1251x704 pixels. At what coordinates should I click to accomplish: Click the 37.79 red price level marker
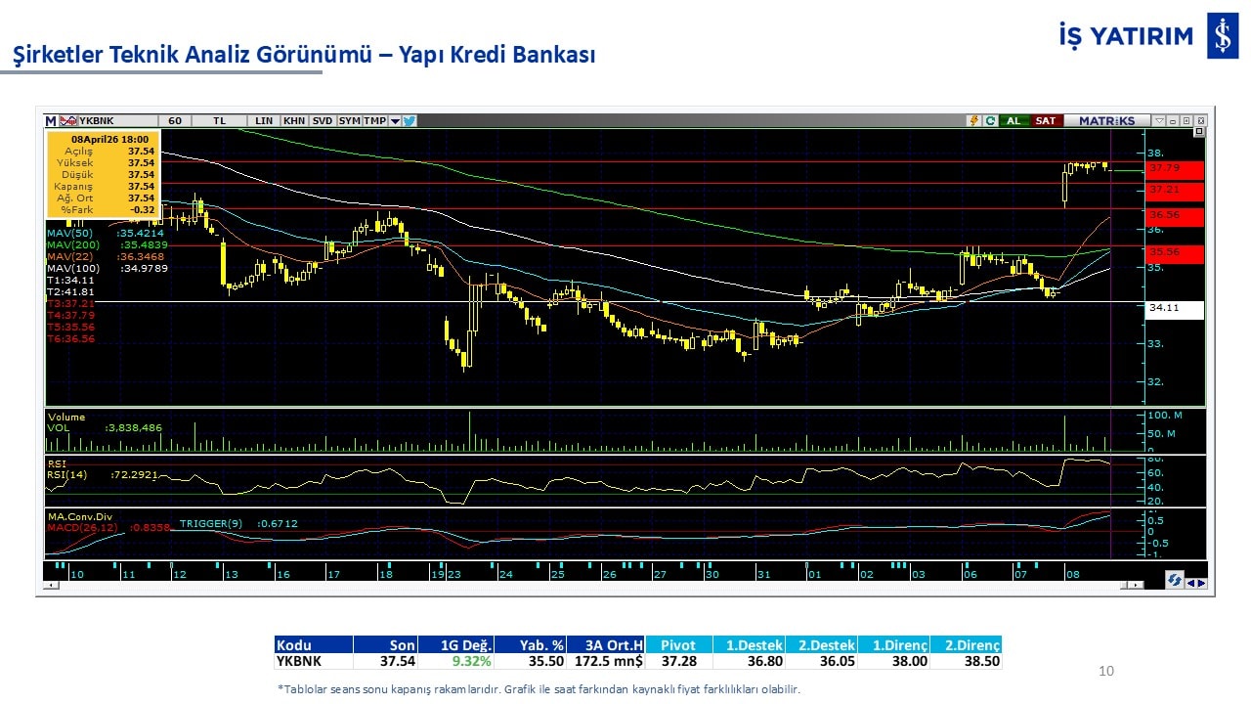1175,169
